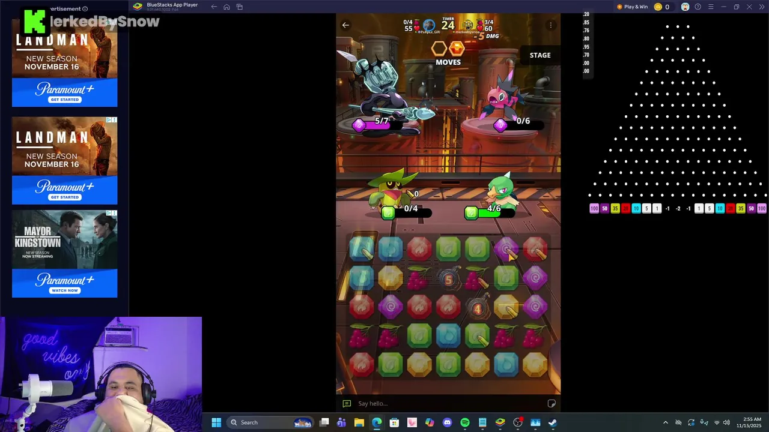The width and height of the screenshot is (769, 432).
Task: Open Spotify from the taskbar
Action: (x=465, y=422)
